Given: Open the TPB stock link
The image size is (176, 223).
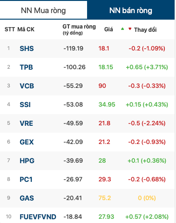Looking at the screenshot, I should [x=26, y=67].
